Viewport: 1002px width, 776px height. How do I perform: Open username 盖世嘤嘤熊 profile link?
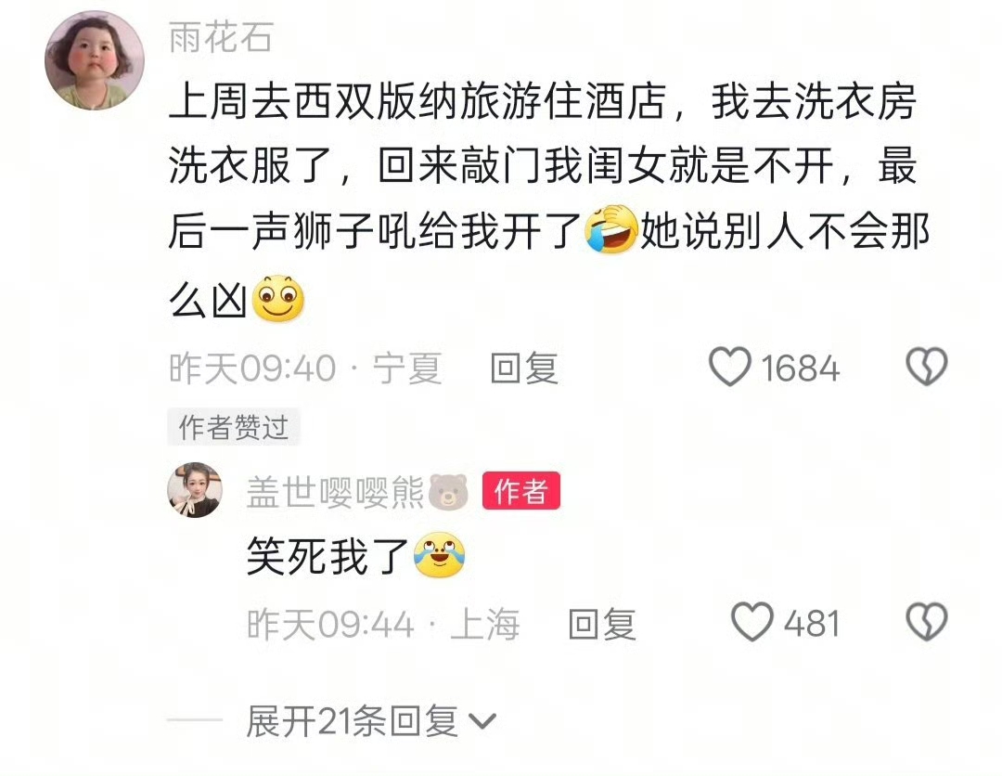pos(335,492)
